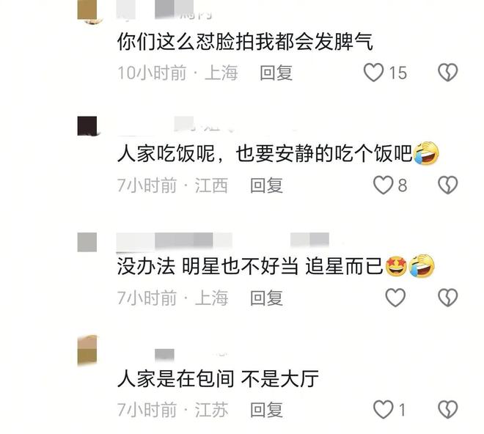Open avatar of the 包间 commenter
The width and height of the screenshot is (484, 434).
87,350
